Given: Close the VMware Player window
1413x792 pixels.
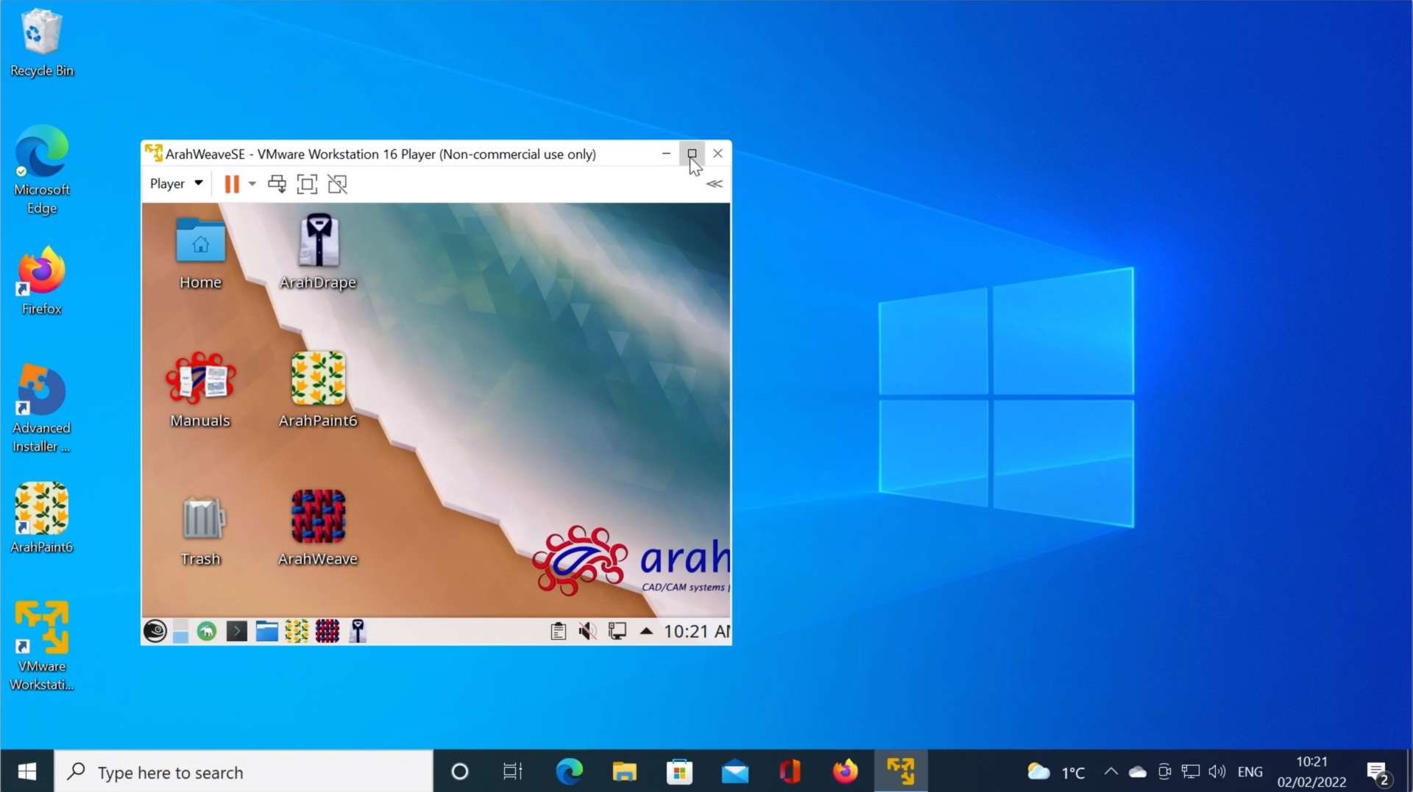Looking at the screenshot, I should [718, 154].
